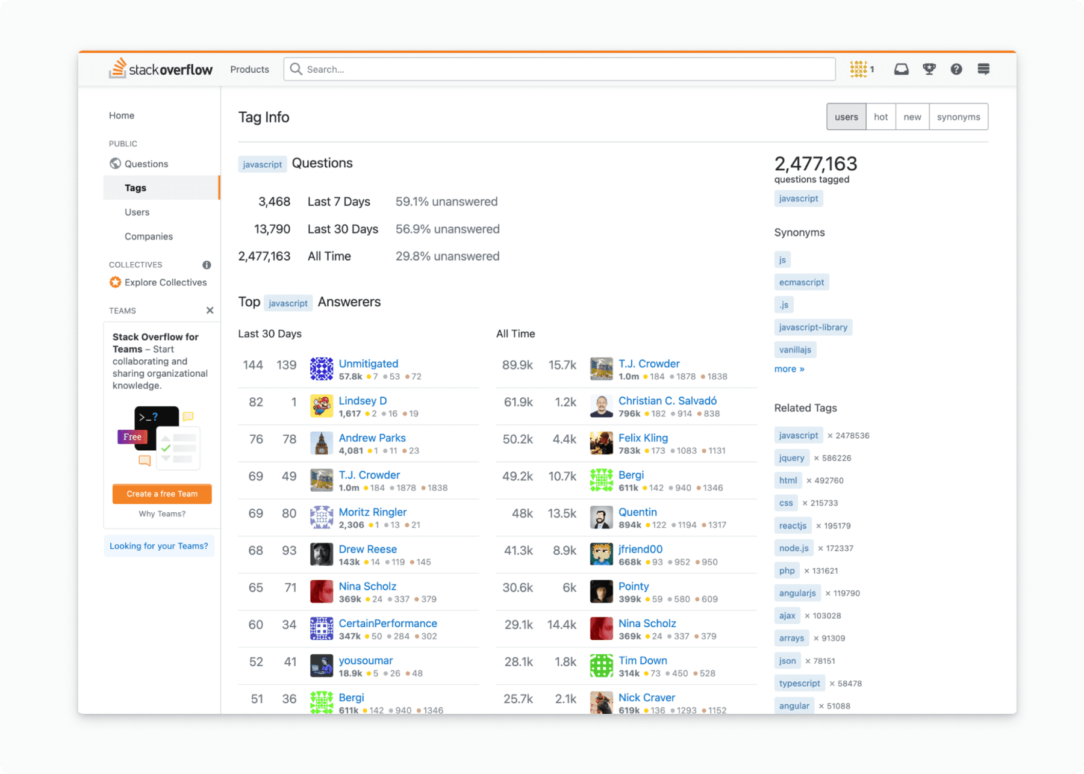
Task: Click the node.js related tag
Action: coord(794,548)
